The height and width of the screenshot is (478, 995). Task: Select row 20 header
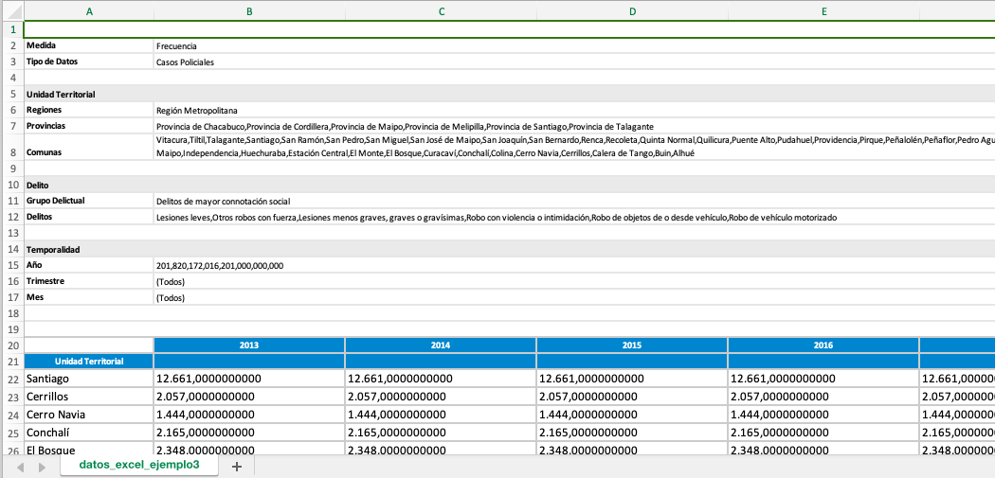12,345
